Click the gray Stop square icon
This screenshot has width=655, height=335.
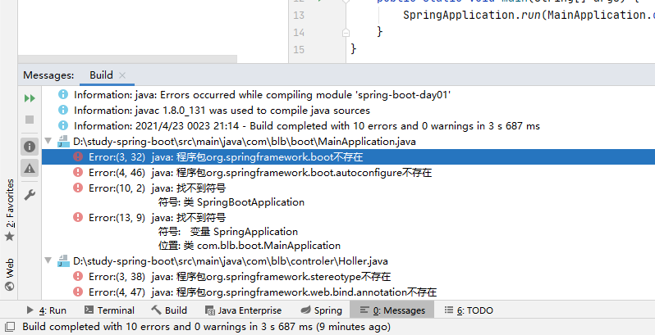(30, 120)
